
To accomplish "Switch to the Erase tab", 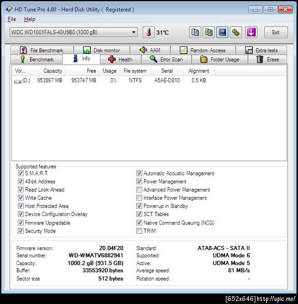I will tap(268, 59).
